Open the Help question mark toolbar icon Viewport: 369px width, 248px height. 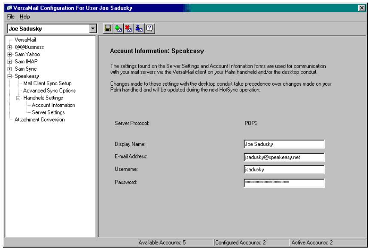(149, 28)
